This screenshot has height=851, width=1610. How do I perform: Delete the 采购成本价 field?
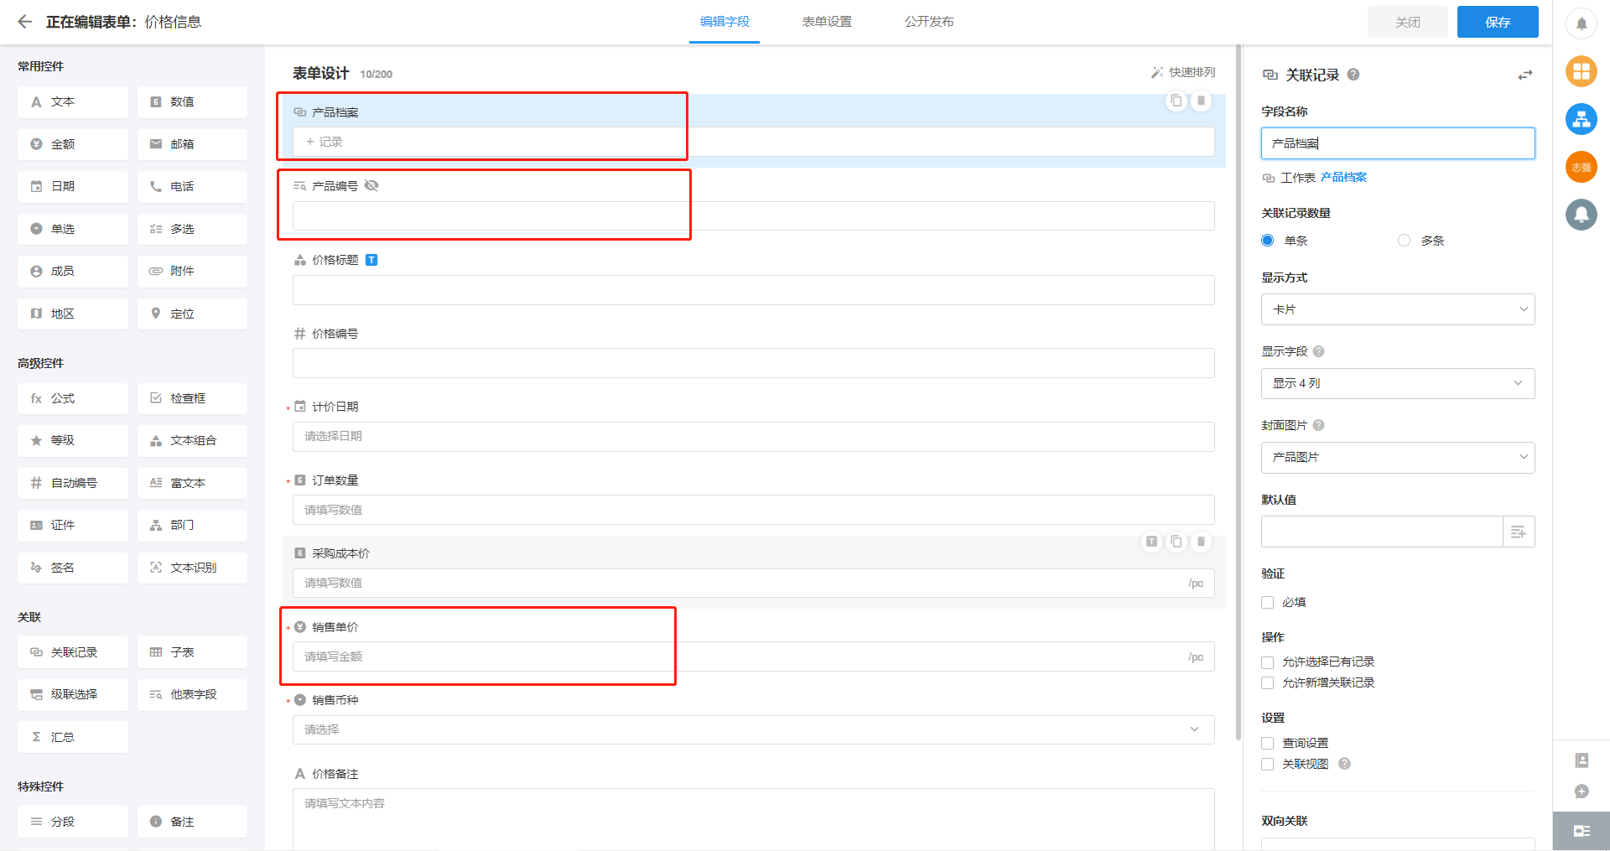pyautogui.click(x=1201, y=542)
